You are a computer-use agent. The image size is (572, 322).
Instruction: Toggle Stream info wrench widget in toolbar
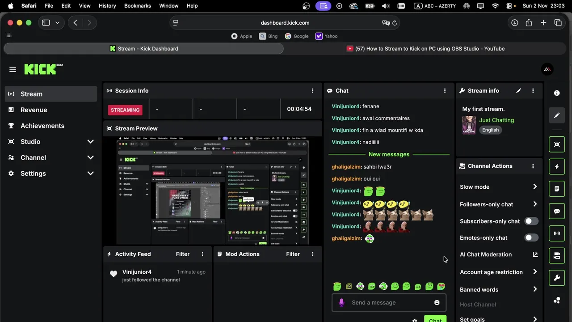(557, 278)
